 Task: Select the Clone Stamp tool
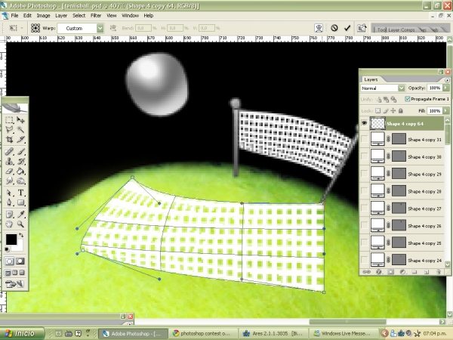(x=9, y=162)
